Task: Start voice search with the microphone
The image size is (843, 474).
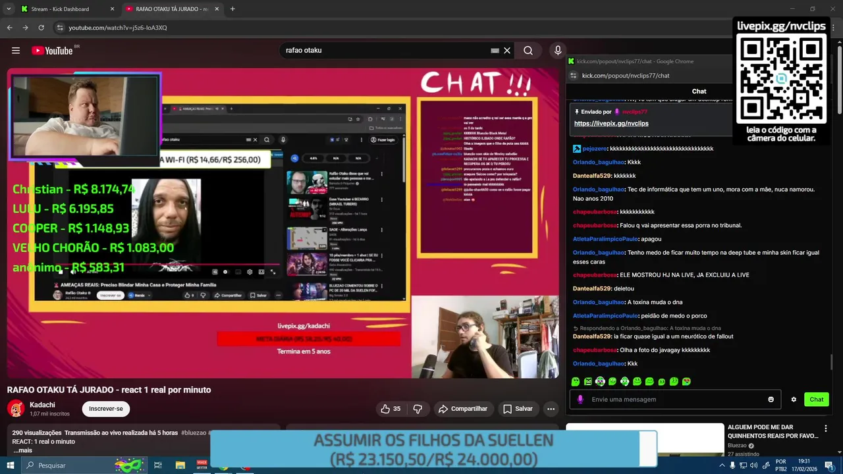Action: point(558,51)
